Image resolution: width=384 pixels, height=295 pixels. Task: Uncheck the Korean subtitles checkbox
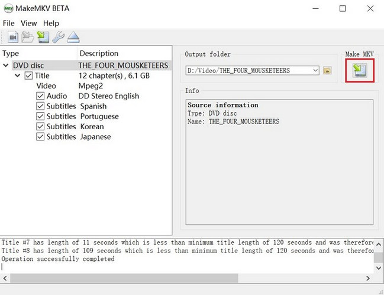(x=40, y=126)
